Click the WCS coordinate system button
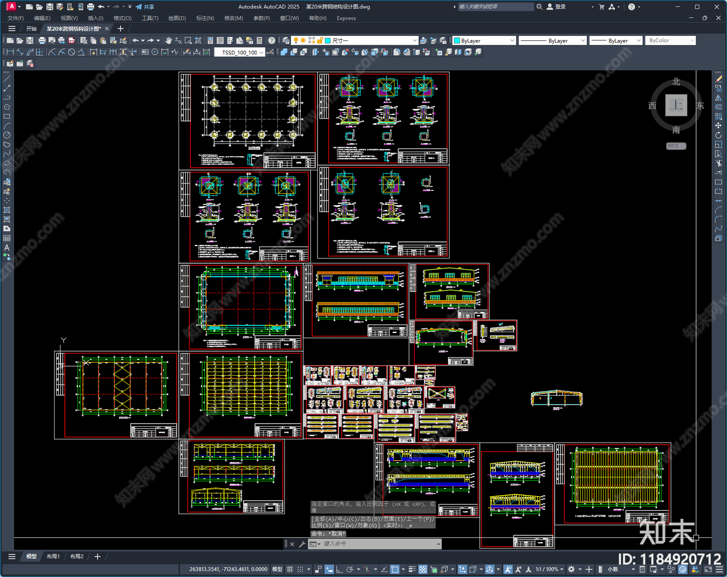This screenshot has width=727, height=577. click(x=676, y=146)
